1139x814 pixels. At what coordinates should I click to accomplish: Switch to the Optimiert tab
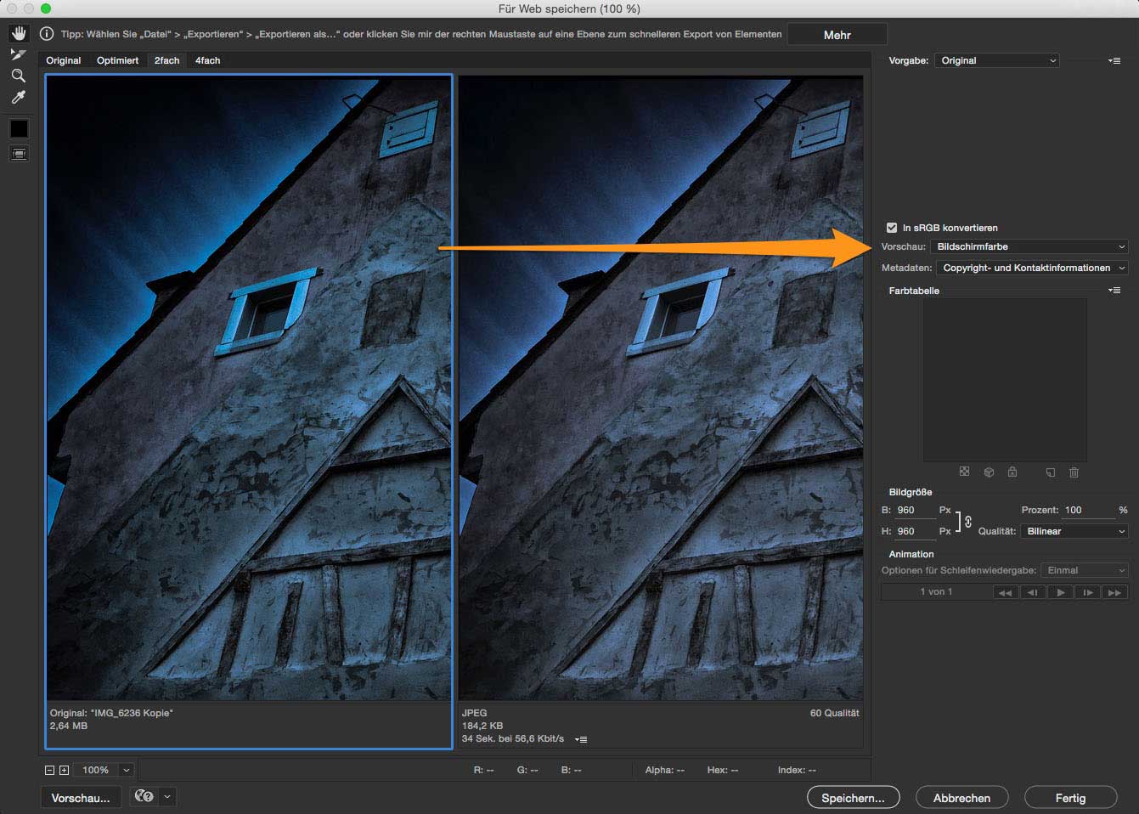click(x=117, y=60)
